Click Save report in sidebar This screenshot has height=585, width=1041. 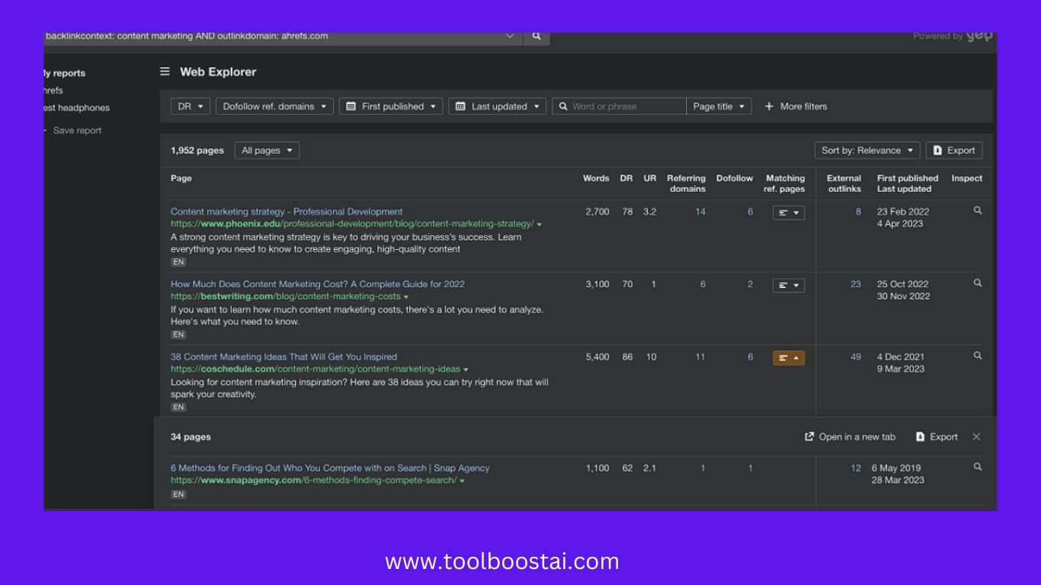77,130
